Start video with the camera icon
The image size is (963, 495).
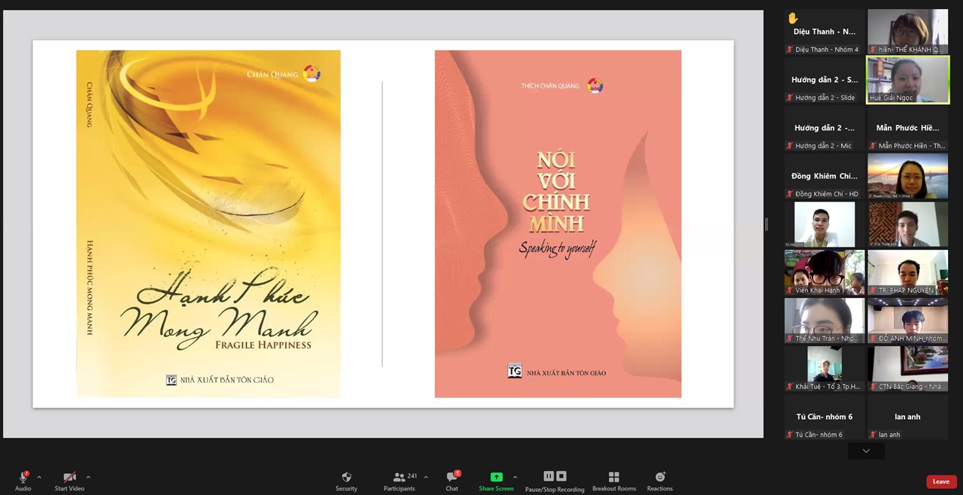tap(69, 477)
